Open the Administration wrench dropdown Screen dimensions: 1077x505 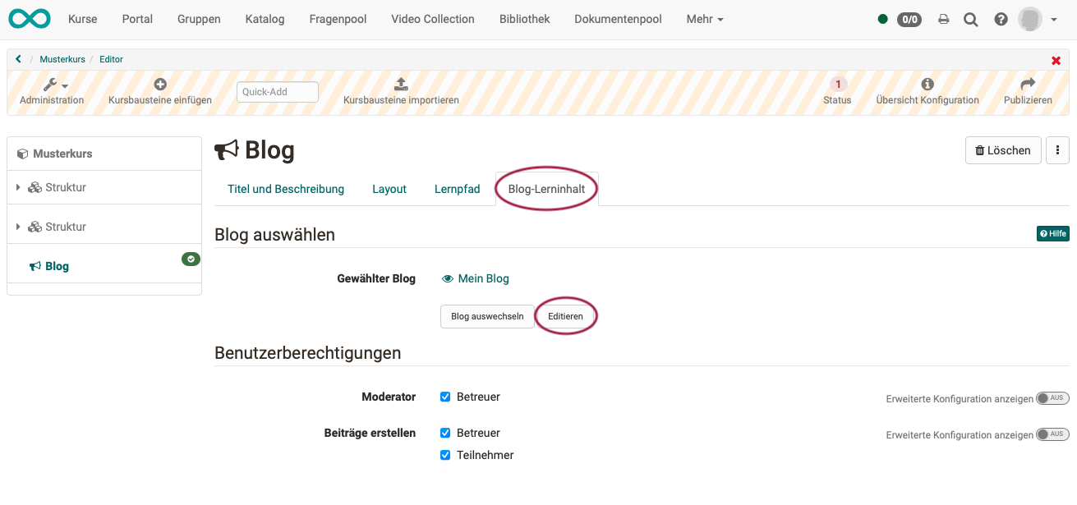click(x=51, y=84)
